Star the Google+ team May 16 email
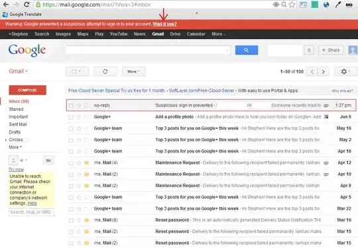The image size is (358, 248). pyautogui.click(x=79, y=129)
